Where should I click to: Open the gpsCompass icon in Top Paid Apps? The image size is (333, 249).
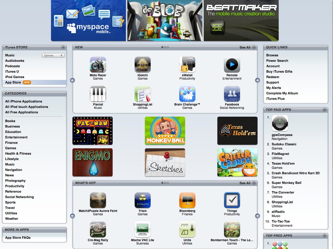pos(280,123)
